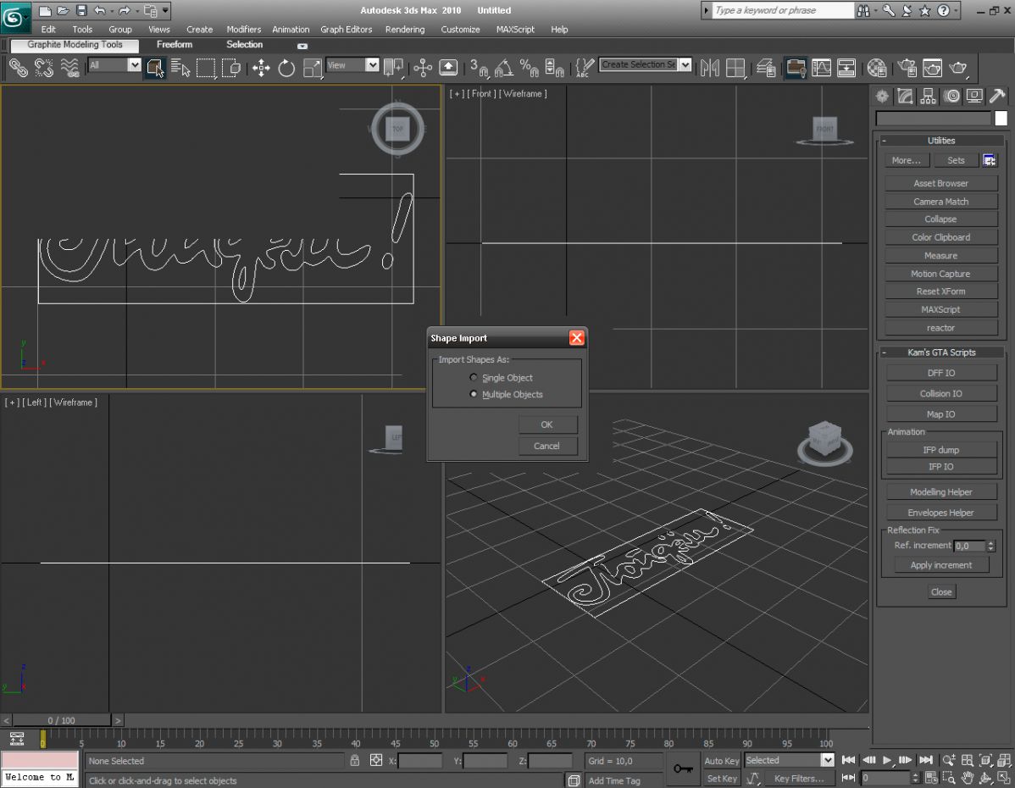Toggle 3D Snaps
1015x788 pixels.
(x=479, y=67)
